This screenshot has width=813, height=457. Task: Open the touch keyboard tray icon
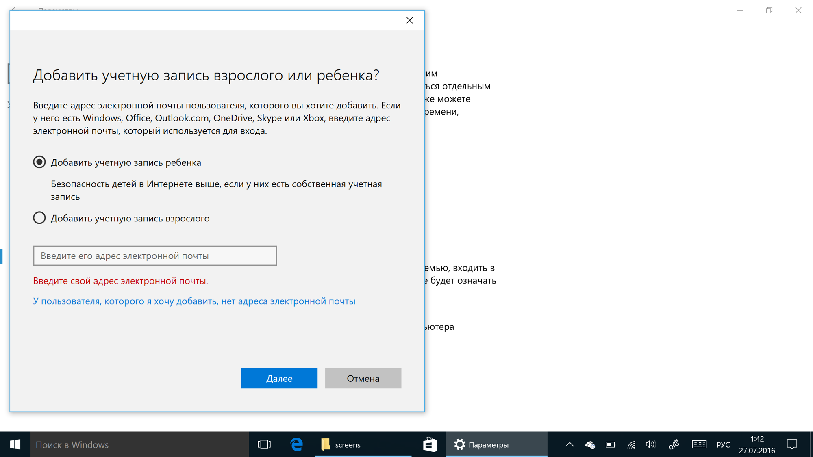tap(699, 445)
